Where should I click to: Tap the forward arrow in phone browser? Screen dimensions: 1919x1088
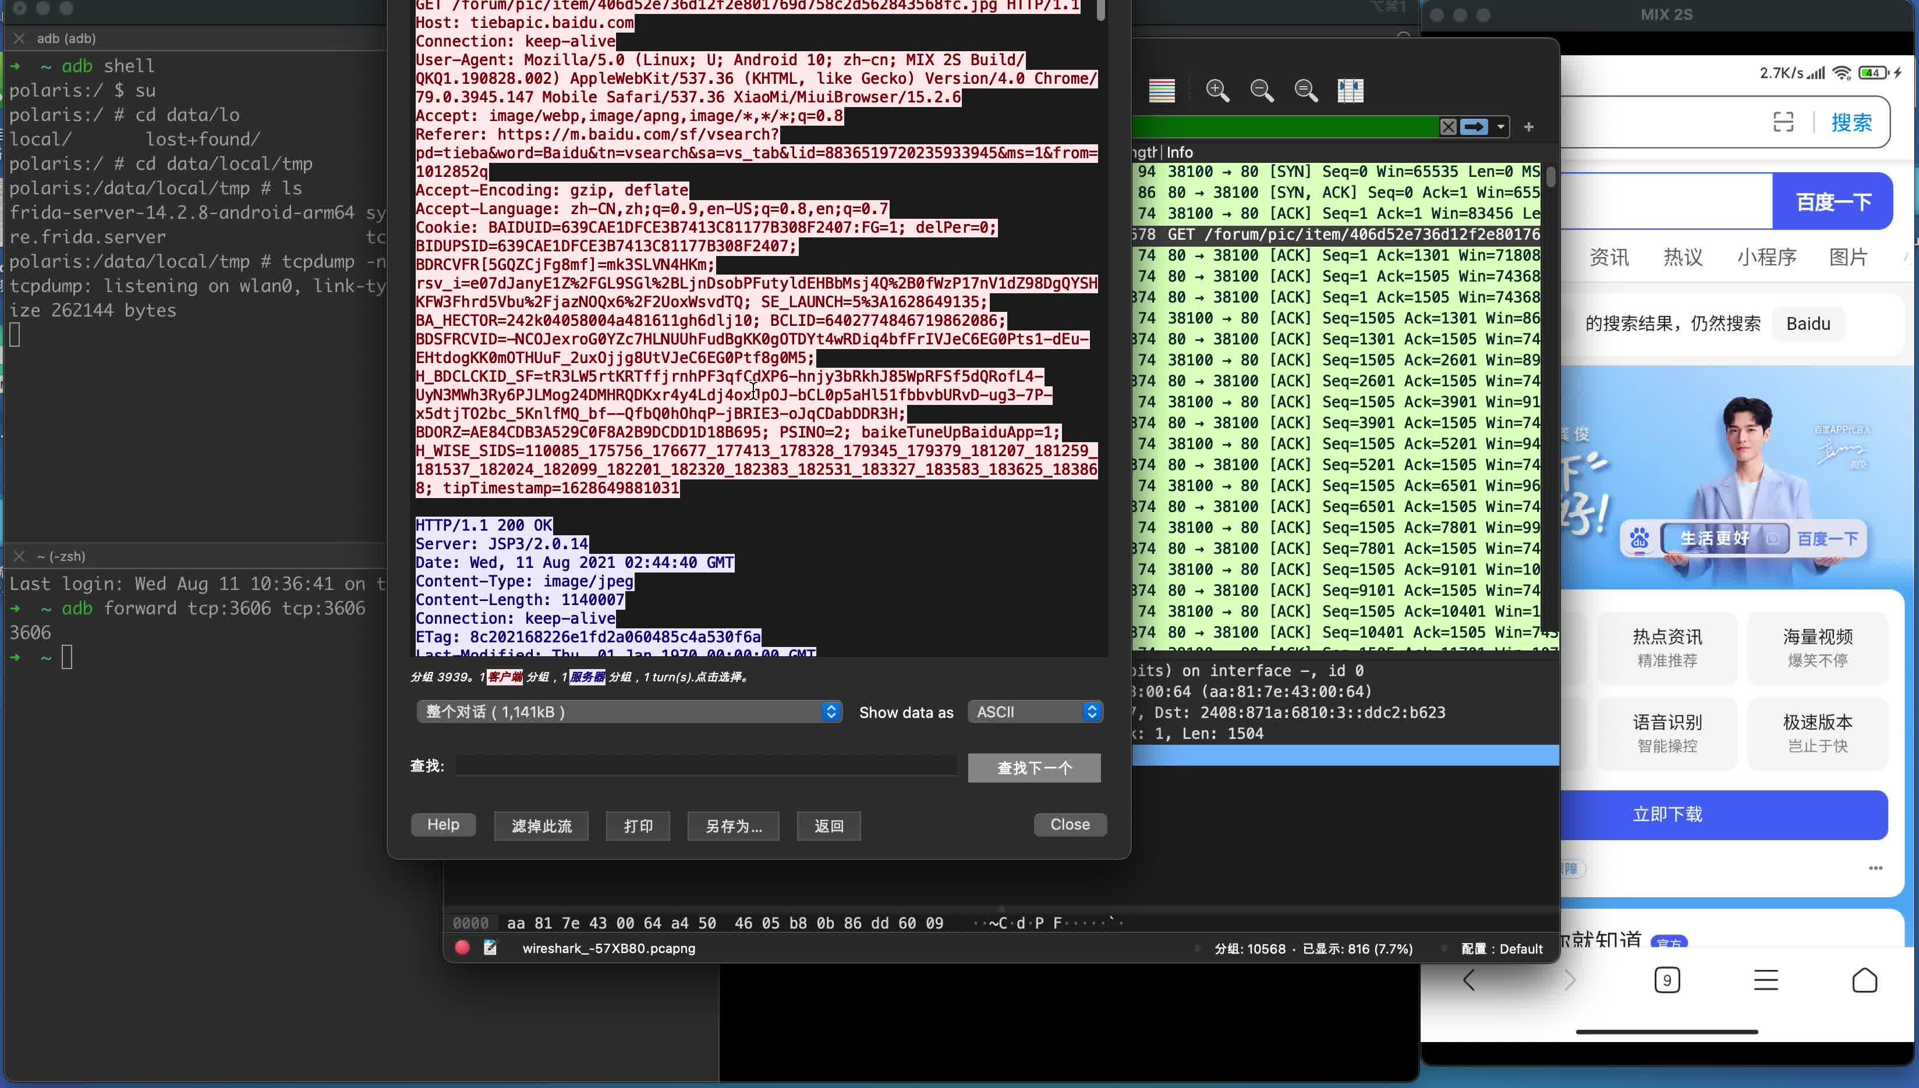point(1569,980)
